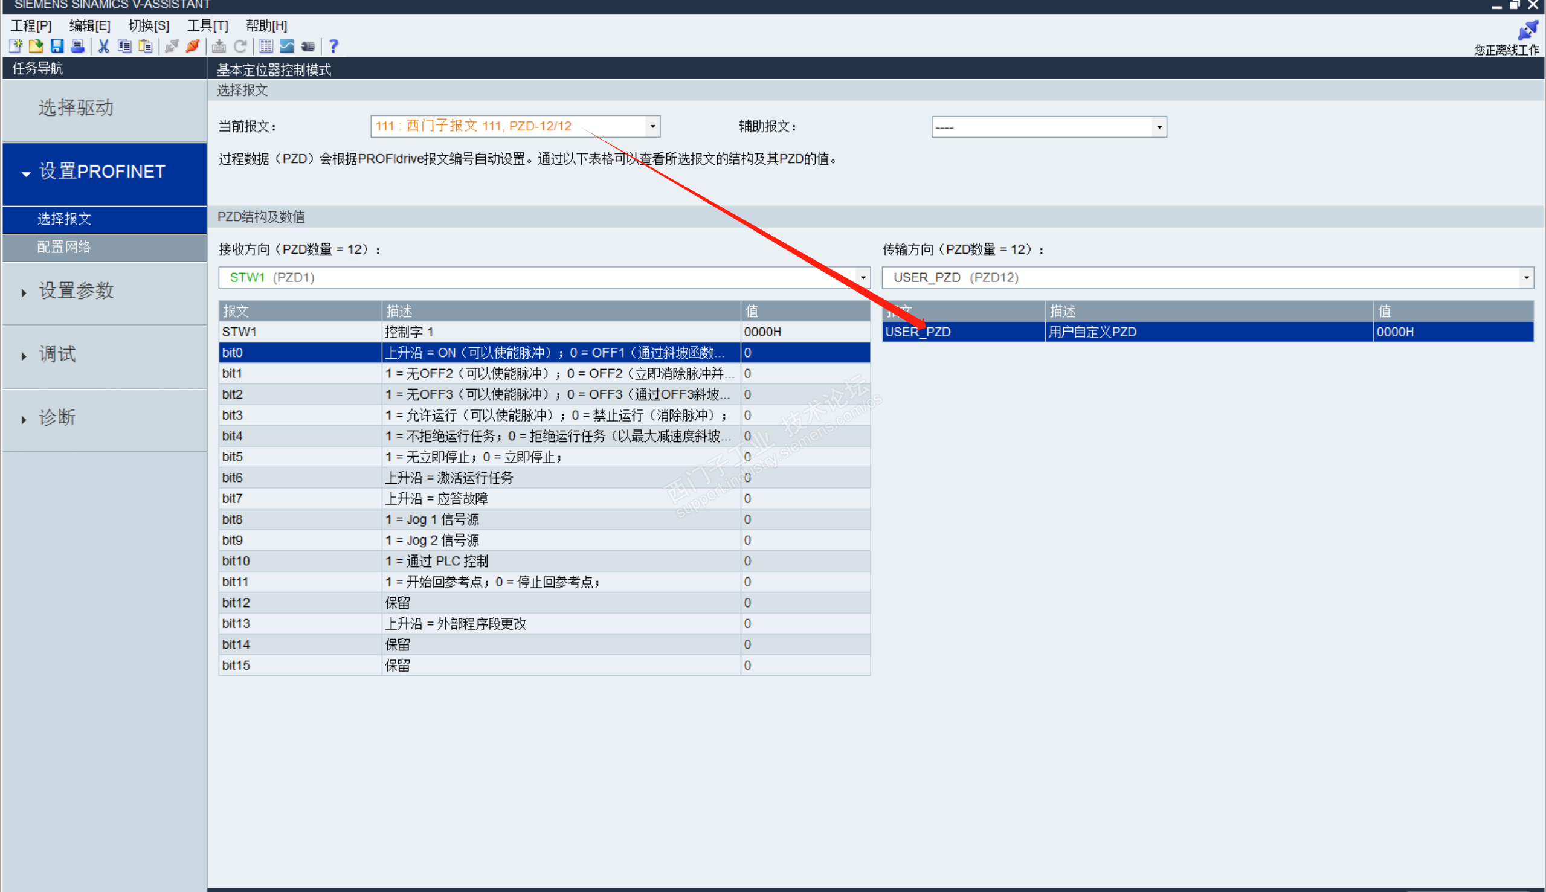The width and height of the screenshot is (1546, 892).
Task: Click the scissors Cut icon
Action: click(x=103, y=46)
